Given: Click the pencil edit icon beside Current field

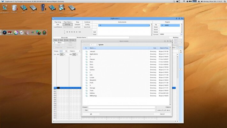Looking at the screenshot, I should (182, 34).
